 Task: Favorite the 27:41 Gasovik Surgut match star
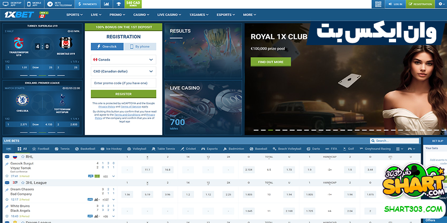point(7,176)
